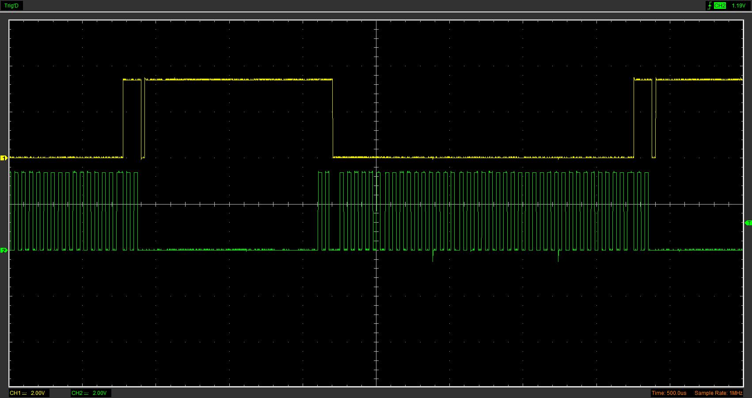Image resolution: width=752 pixels, height=398 pixels.
Task: Click the highlighted CH2 trigger source badge
Action: coord(720,6)
